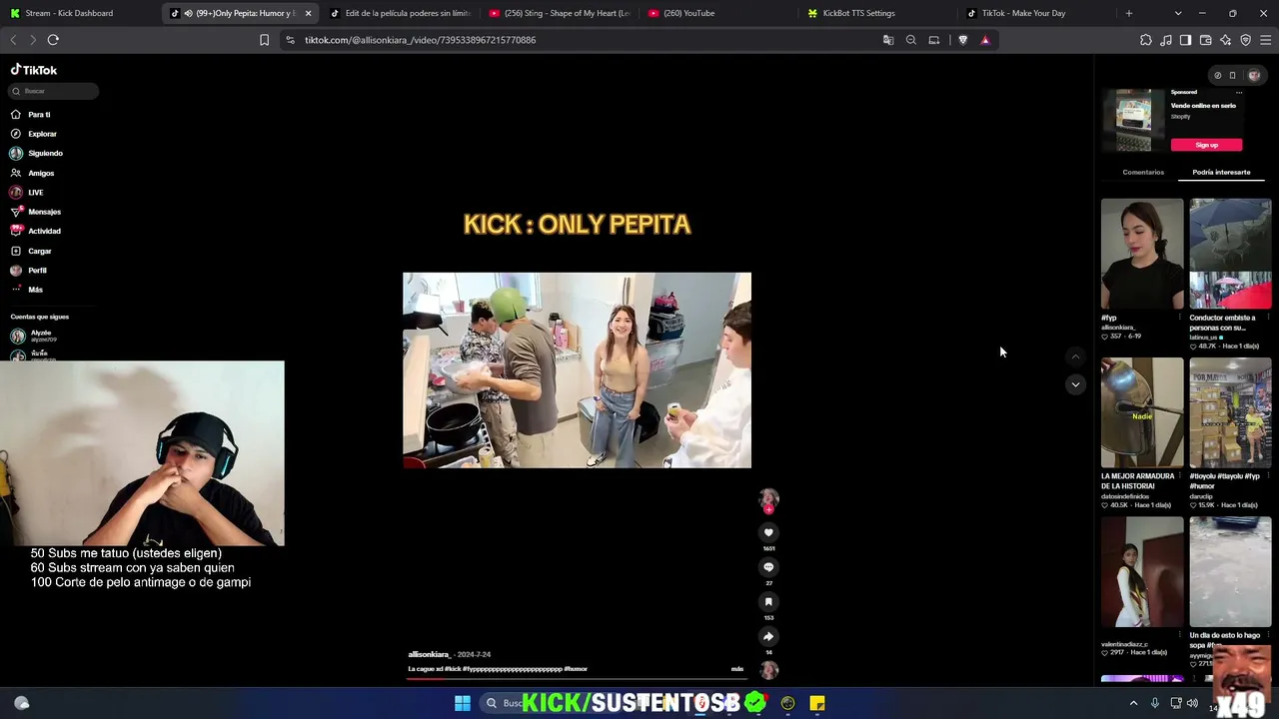Click the microphone icon in the system tray
This screenshot has width=1279, height=719.
[x=1155, y=703]
